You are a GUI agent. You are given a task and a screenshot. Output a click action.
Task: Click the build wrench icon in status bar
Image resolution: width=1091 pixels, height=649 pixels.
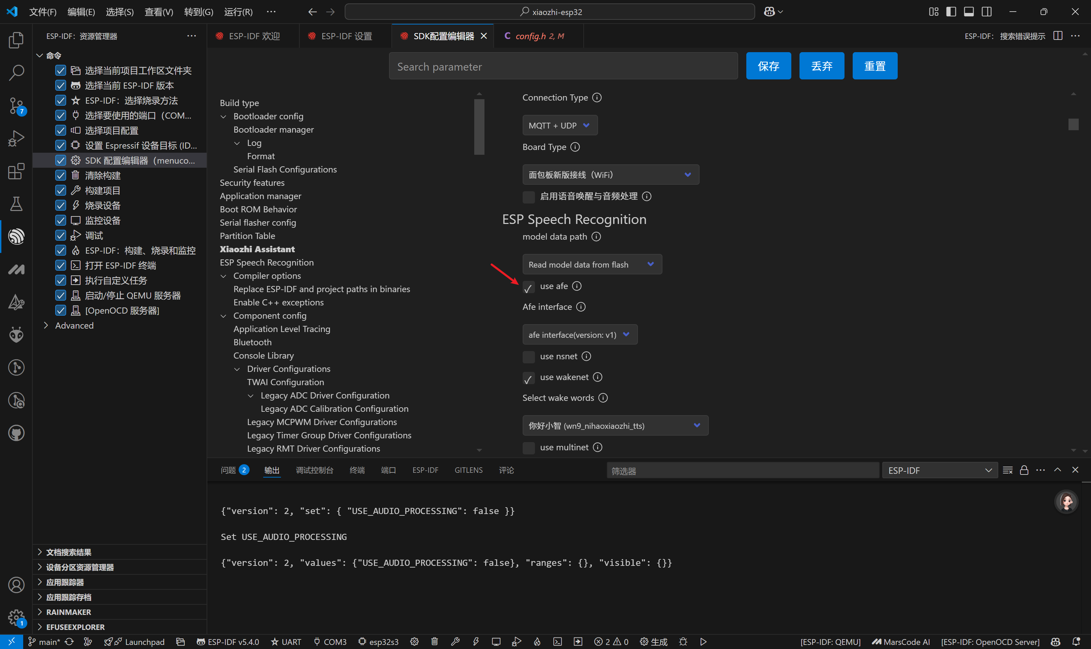(x=455, y=642)
